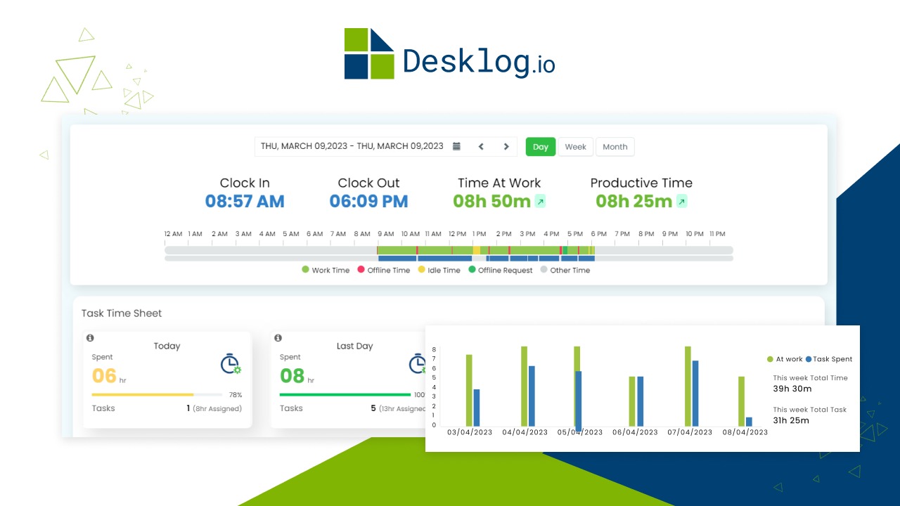The height and width of the screenshot is (506, 900).
Task: Click the 08h 50m Time At Work value
Action: 491,202
